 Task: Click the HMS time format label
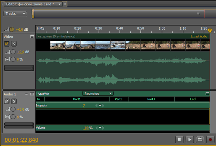41,28
